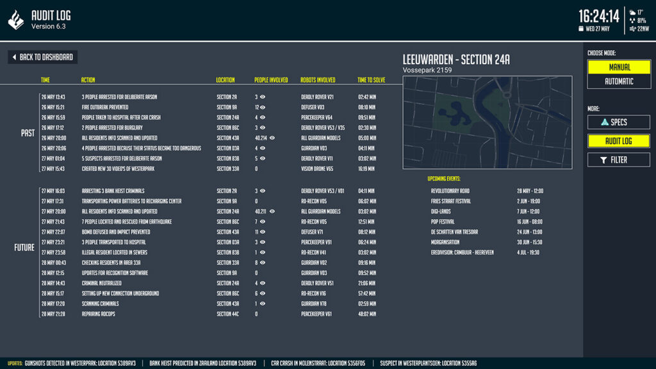656x369 pixels.
Task: Click the Back to Dashboard button
Action: [42, 56]
